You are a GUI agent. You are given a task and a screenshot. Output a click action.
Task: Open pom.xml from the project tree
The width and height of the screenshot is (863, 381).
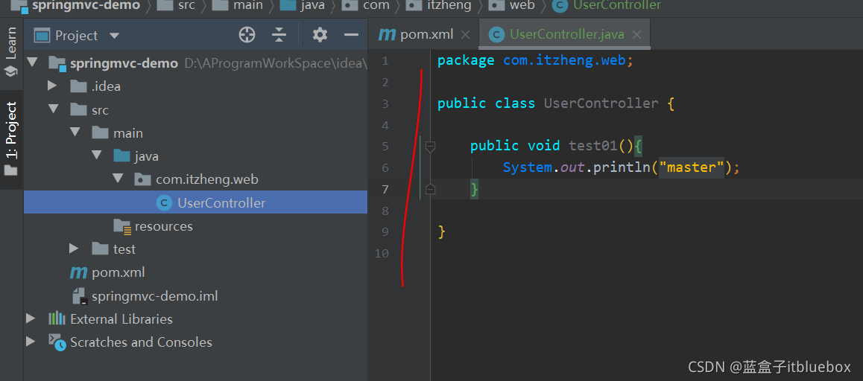[118, 272]
